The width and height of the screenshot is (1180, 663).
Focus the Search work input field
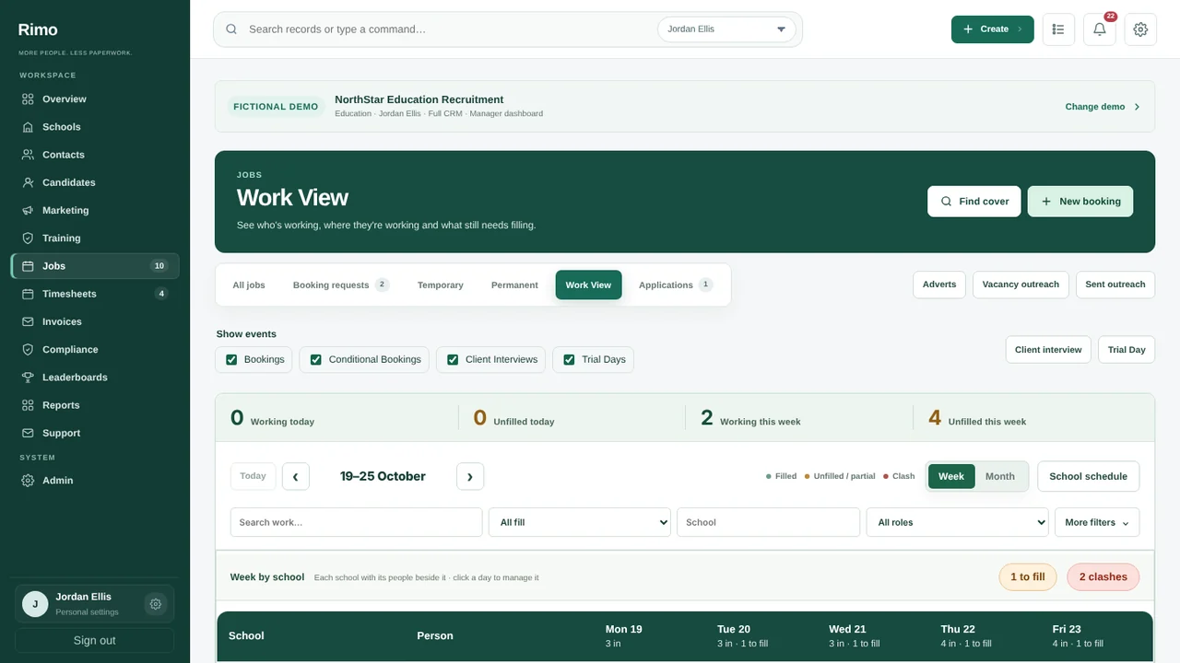(x=357, y=522)
